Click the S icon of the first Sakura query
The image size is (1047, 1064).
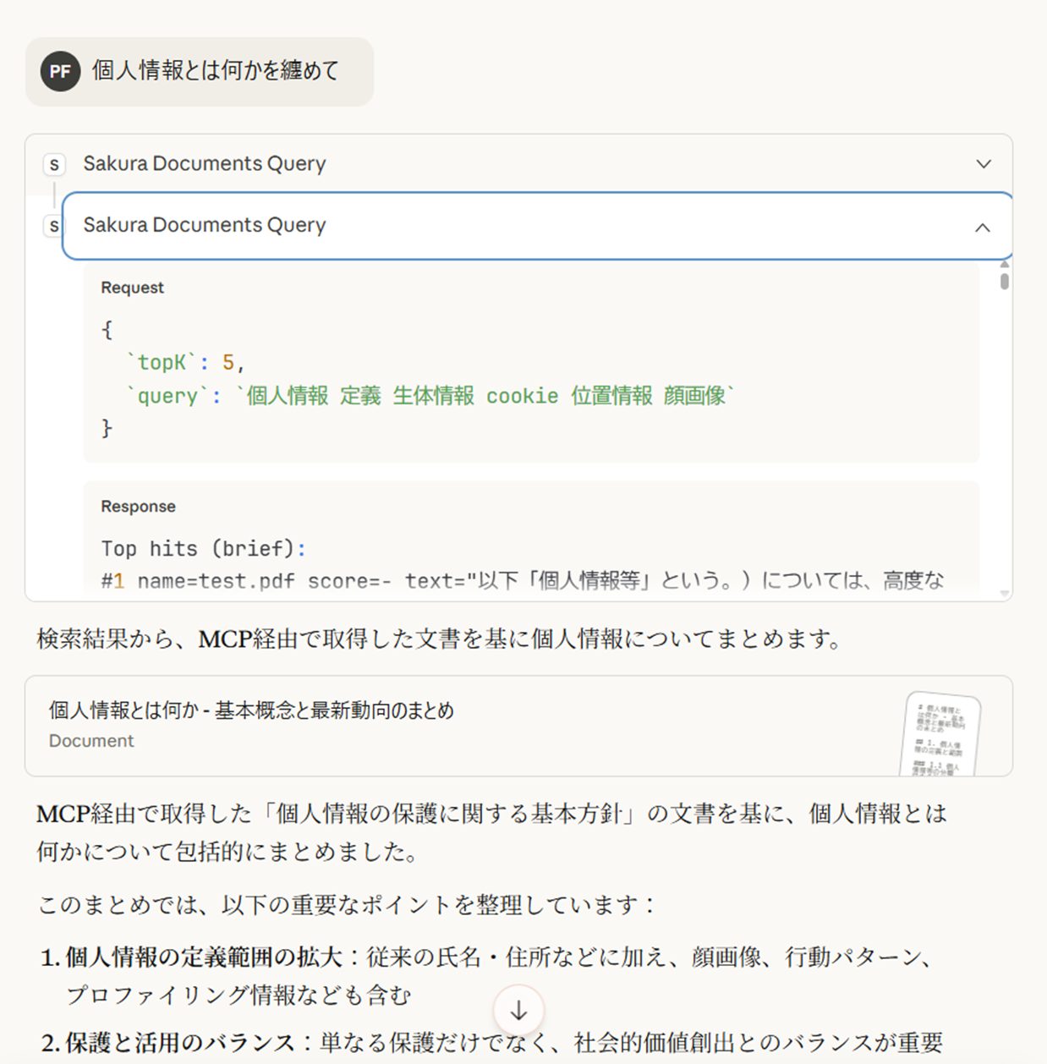(54, 164)
